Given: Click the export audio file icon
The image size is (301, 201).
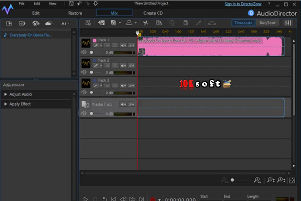Looking at the screenshot, I should click(113, 23).
